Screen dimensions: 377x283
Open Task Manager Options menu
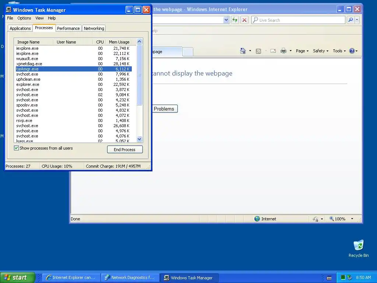pyautogui.click(x=24, y=18)
